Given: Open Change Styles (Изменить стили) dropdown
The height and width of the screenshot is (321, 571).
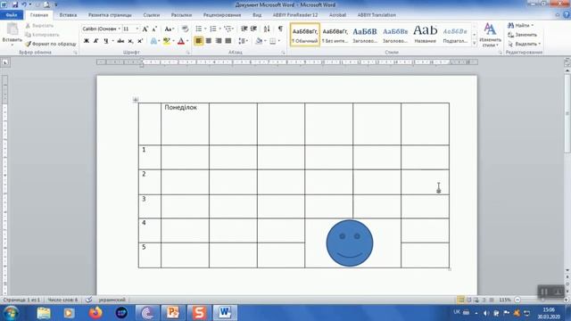Looking at the screenshot, I should coord(490,35).
